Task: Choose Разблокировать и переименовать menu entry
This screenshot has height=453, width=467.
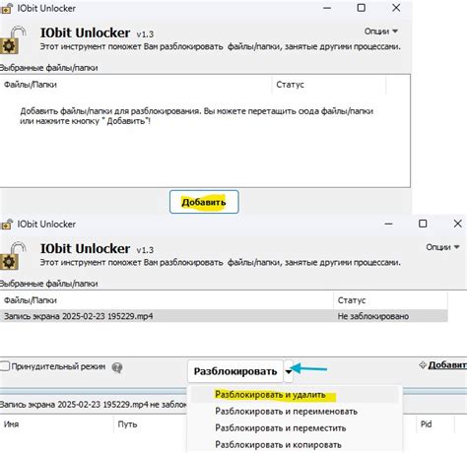Action: [286, 412]
